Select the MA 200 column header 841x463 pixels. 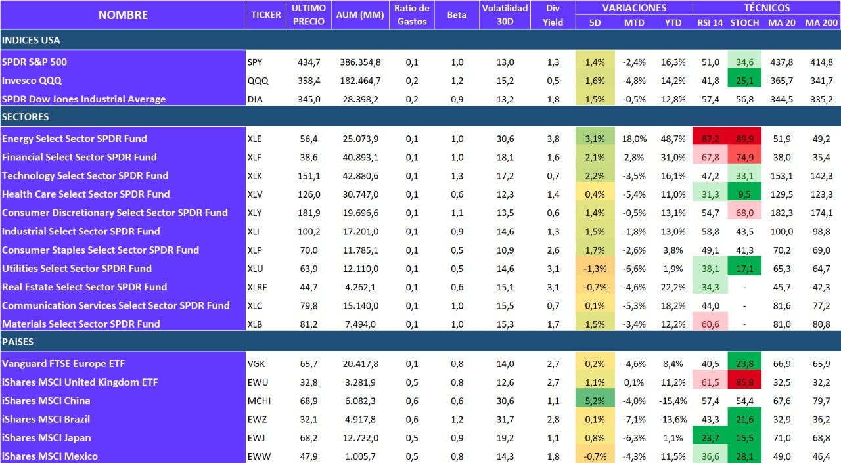821,23
